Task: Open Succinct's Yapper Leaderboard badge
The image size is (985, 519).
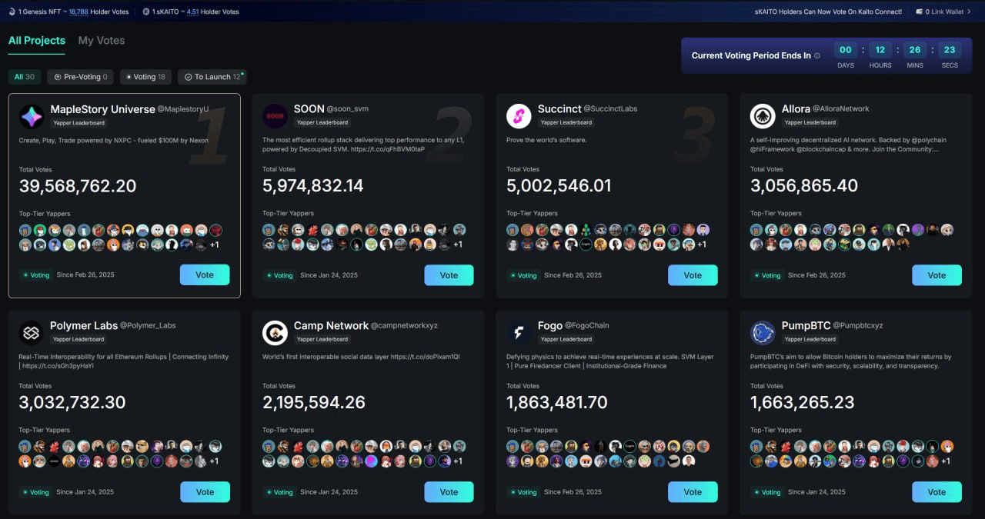Action: point(566,122)
